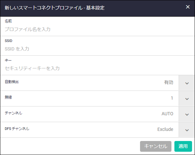Click the DFS チャンネル row label
The width and height of the screenshot is (195, 155).
tap(17, 129)
